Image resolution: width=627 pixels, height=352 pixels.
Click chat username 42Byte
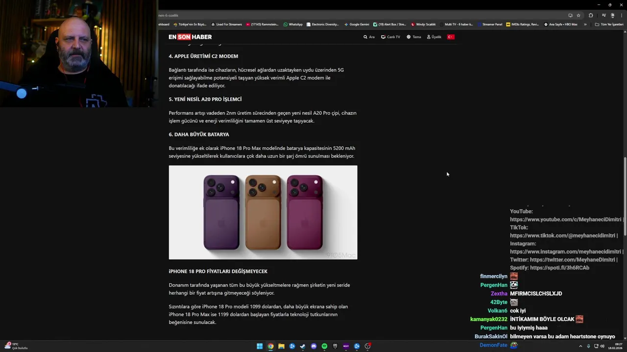click(x=499, y=302)
